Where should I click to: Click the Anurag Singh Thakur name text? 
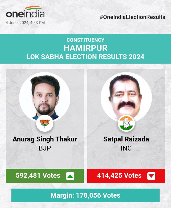(45, 139)
